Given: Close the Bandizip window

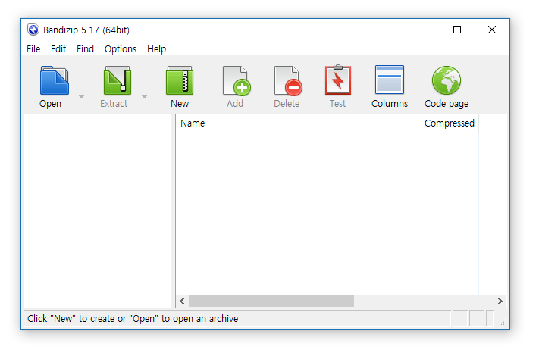Looking at the screenshot, I should click(492, 30).
